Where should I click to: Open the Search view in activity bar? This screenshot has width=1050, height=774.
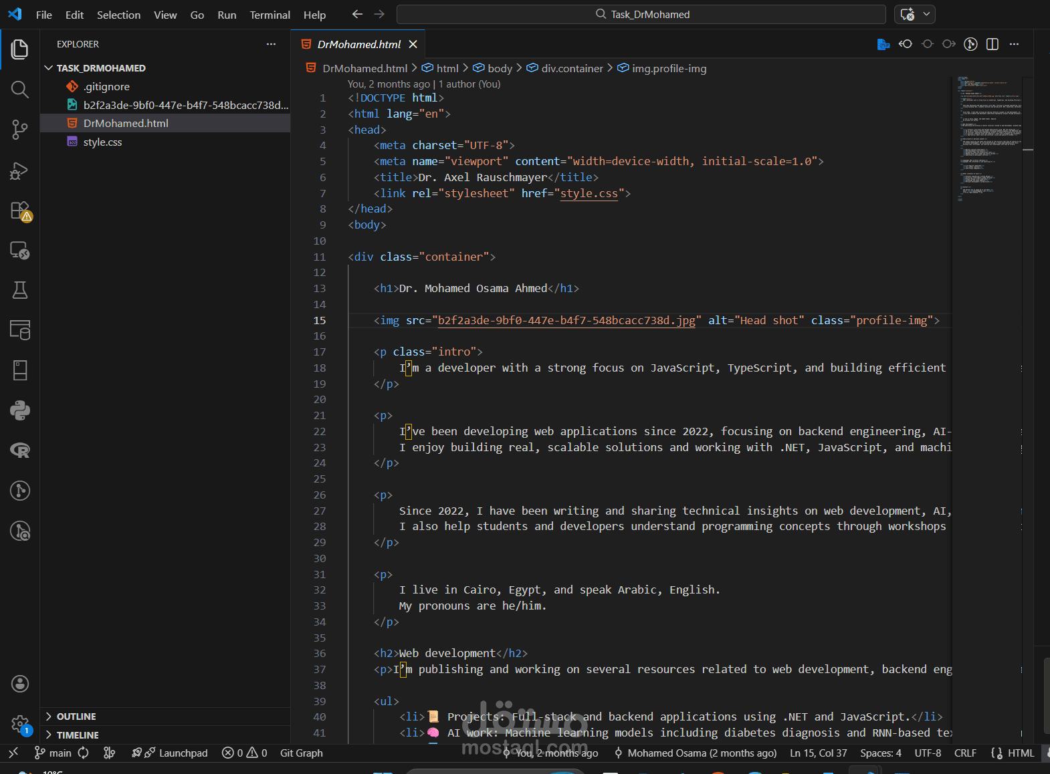tap(20, 89)
